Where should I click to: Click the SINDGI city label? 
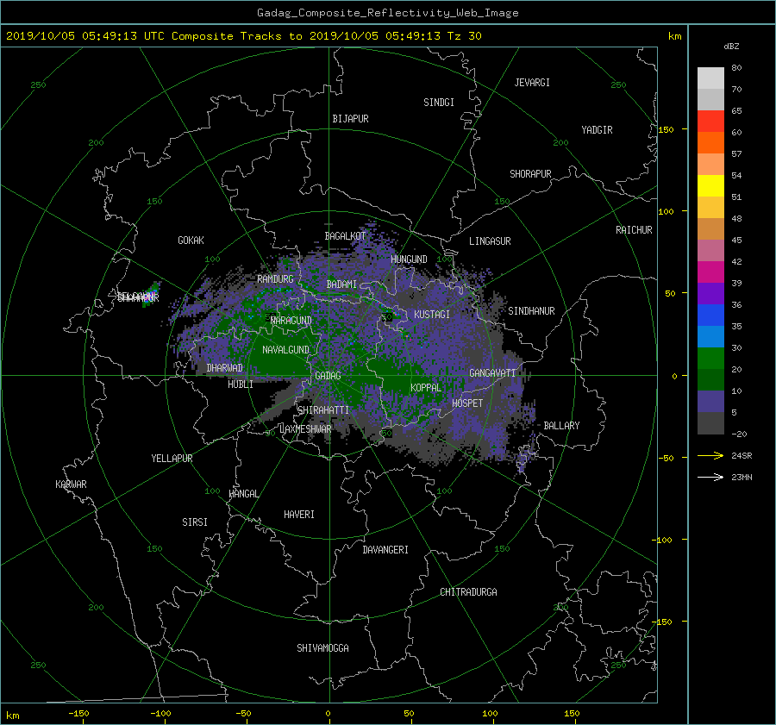439,103
